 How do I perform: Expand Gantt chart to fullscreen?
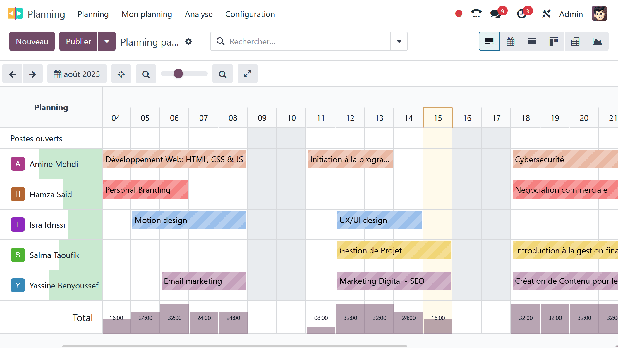click(248, 74)
